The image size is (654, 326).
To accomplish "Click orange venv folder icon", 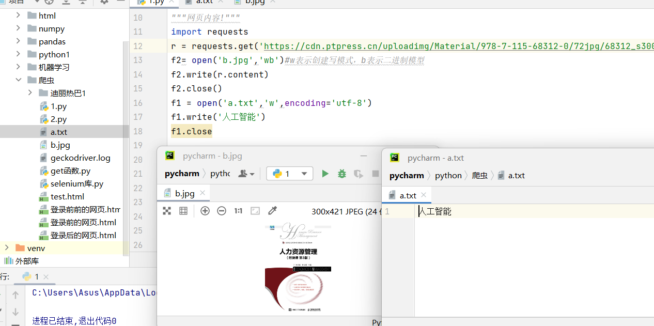I will pyautogui.click(x=20, y=248).
